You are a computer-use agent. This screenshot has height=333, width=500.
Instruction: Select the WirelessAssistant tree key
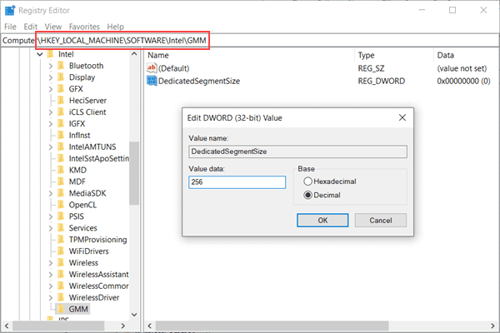pyautogui.click(x=98, y=275)
